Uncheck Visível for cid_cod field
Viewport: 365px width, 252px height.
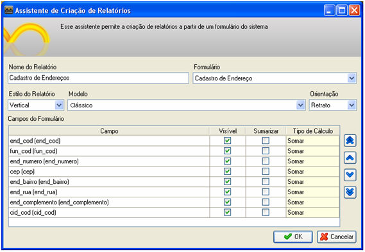(x=228, y=212)
